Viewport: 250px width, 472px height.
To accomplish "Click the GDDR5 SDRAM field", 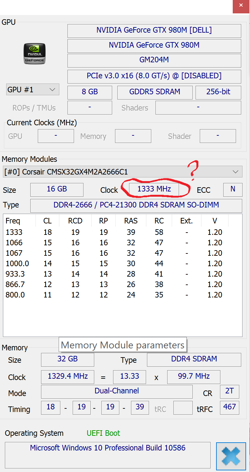I will [x=155, y=92].
